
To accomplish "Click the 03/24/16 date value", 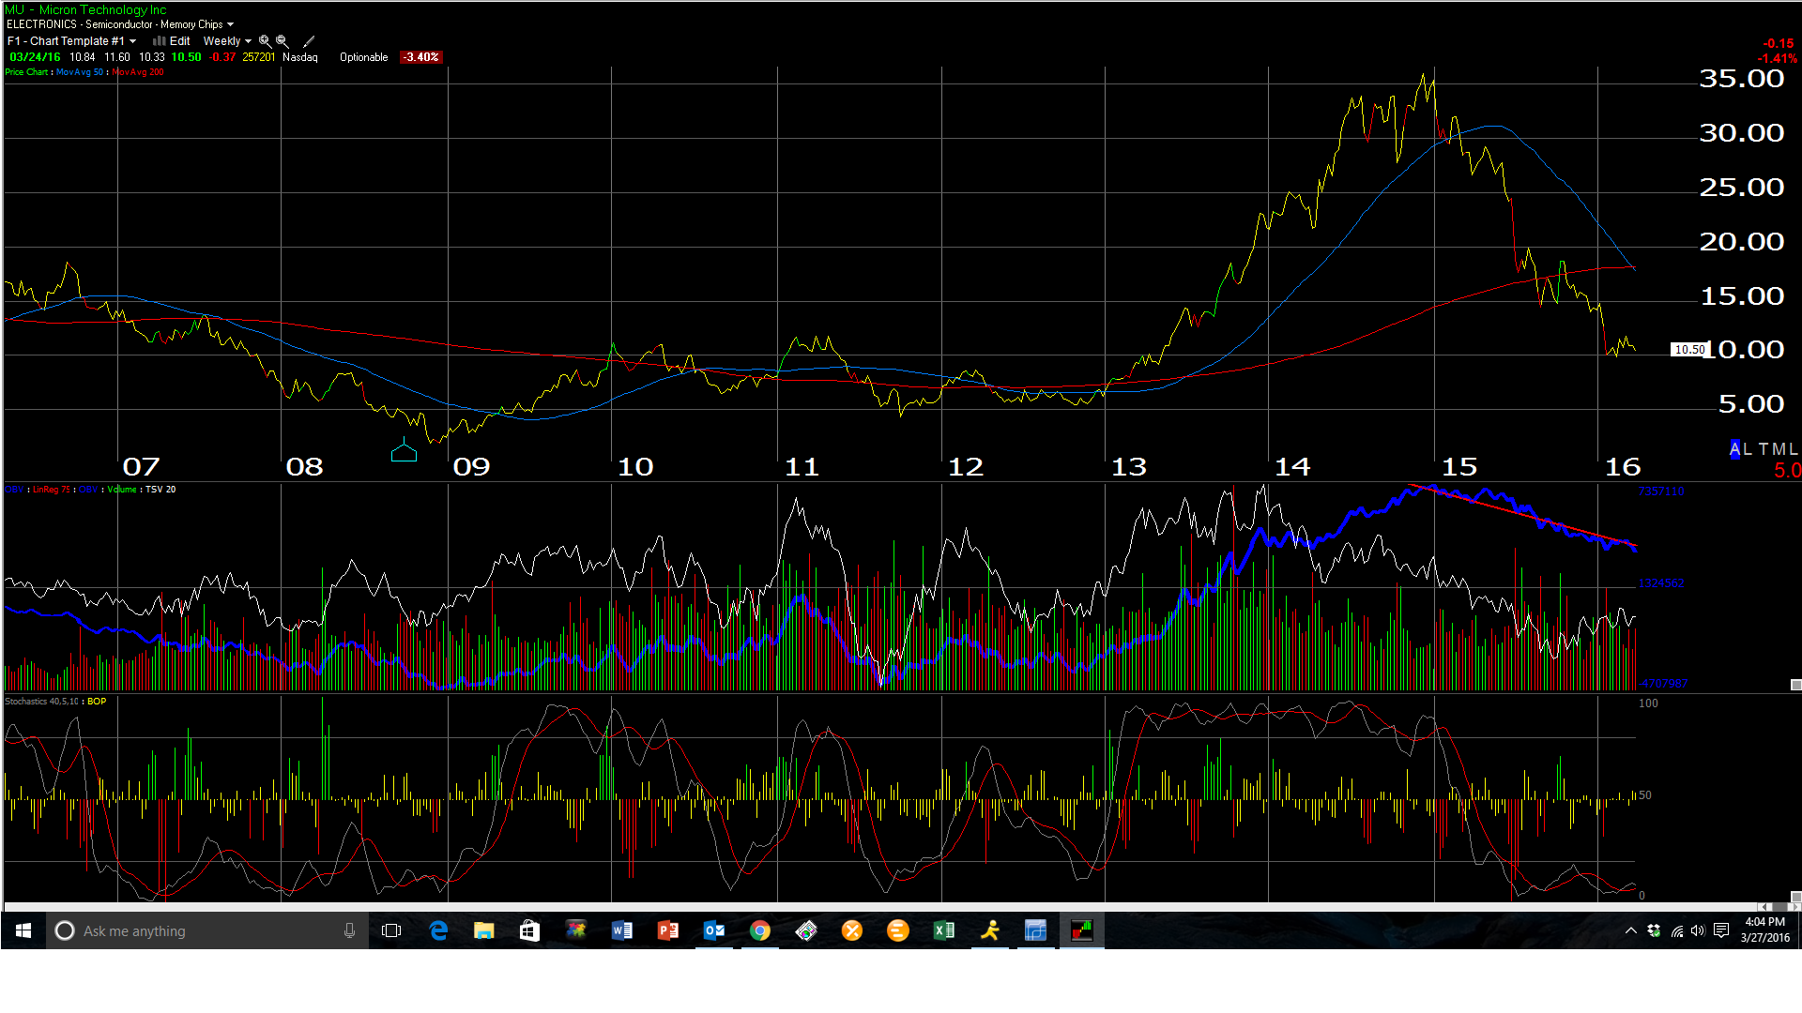I will click(x=35, y=57).
